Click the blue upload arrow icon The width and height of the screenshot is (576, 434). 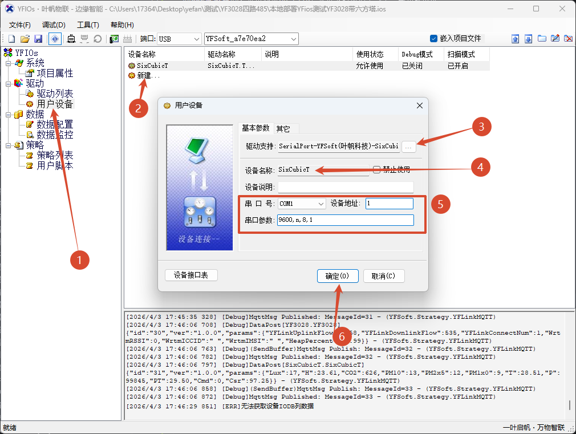[515, 39]
